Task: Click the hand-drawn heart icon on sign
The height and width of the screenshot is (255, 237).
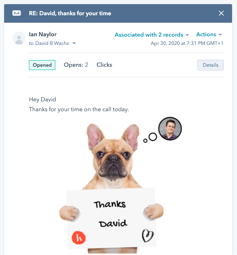Action: (x=148, y=236)
